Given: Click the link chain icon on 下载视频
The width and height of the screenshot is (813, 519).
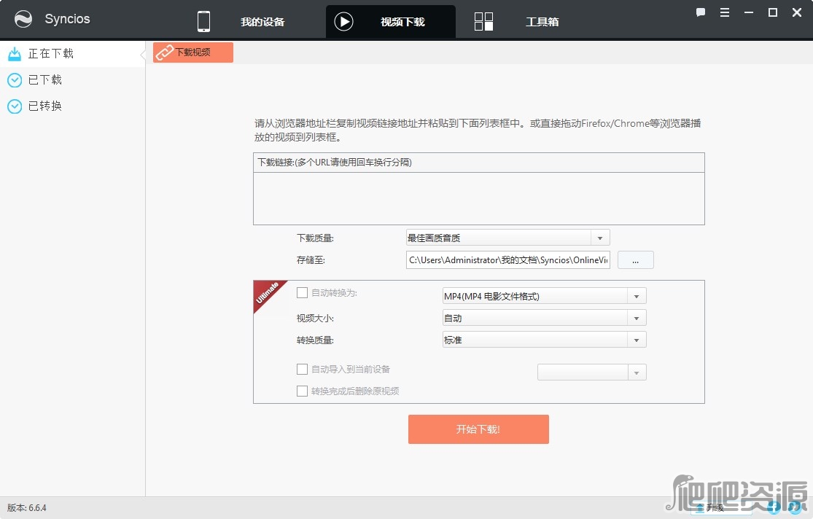Looking at the screenshot, I should pyautogui.click(x=165, y=52).
